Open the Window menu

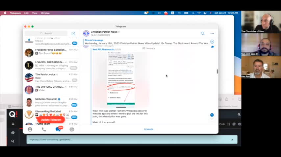(45, 13)
